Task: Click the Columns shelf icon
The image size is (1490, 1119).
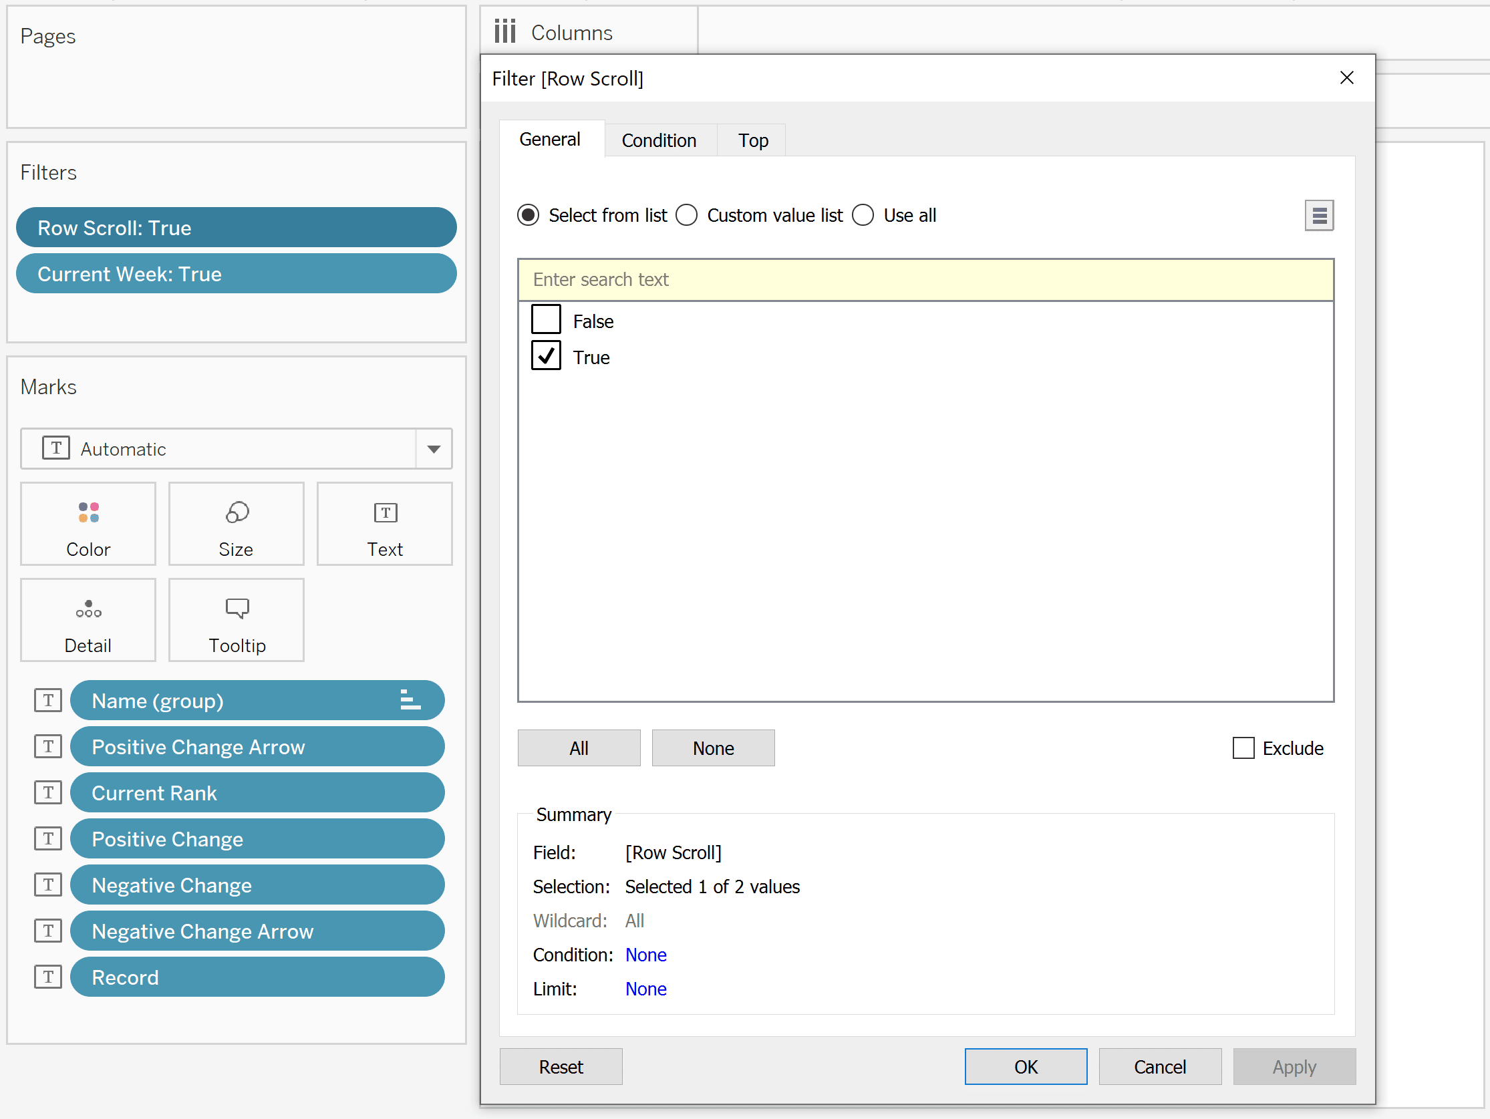Action: click(505, 31)
